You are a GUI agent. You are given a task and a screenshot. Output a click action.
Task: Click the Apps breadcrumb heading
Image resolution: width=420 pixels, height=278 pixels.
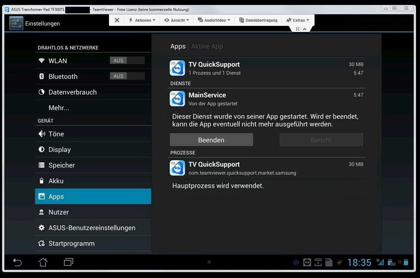coord(178,46)
